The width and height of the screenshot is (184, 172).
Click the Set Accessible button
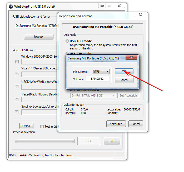[x=129, y=95]
